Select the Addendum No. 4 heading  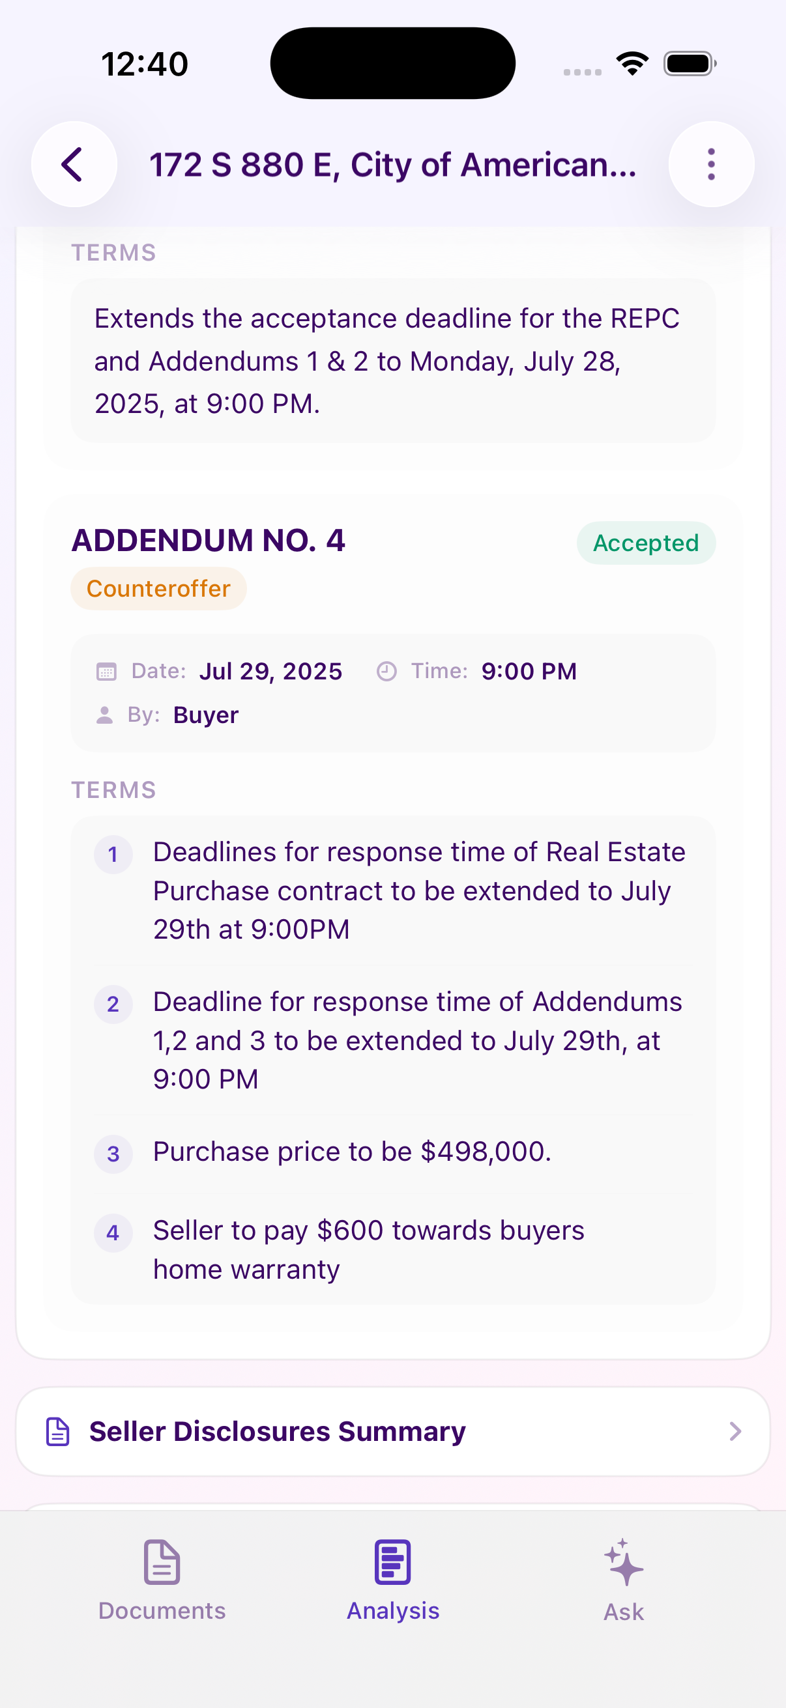click(x=209, y=541)
